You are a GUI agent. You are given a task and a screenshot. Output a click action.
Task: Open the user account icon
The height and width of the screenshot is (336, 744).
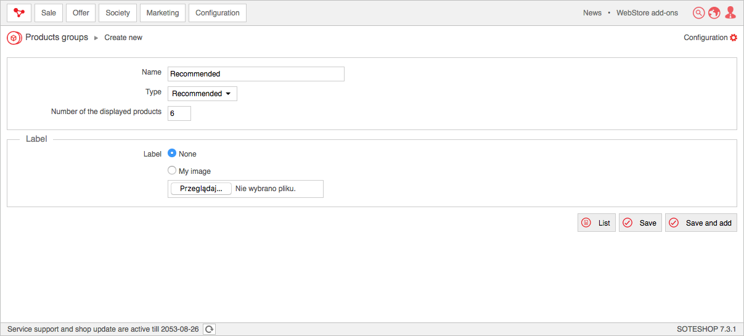pyautogui.click(x=730, y=13)
